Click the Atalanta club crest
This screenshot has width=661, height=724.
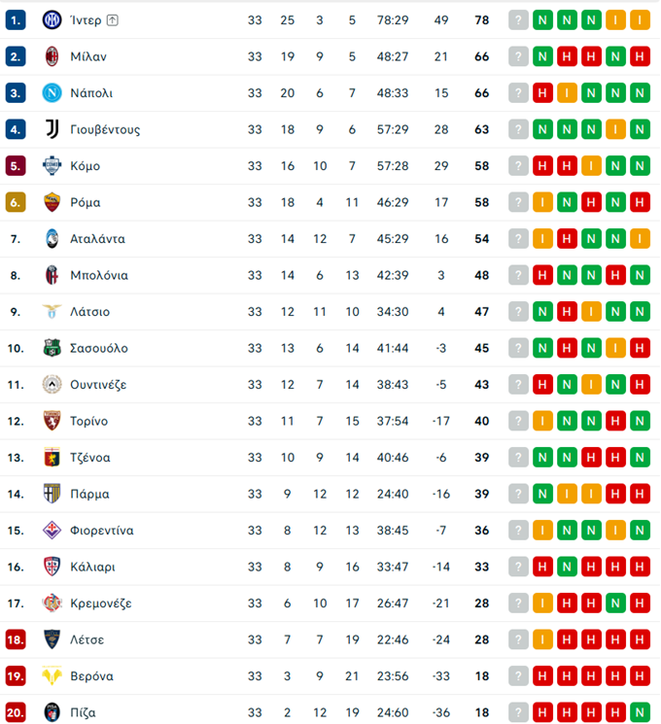52,238
